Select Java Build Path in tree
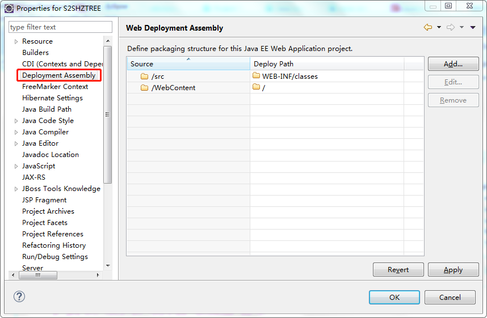 click(x=47, y=109)
